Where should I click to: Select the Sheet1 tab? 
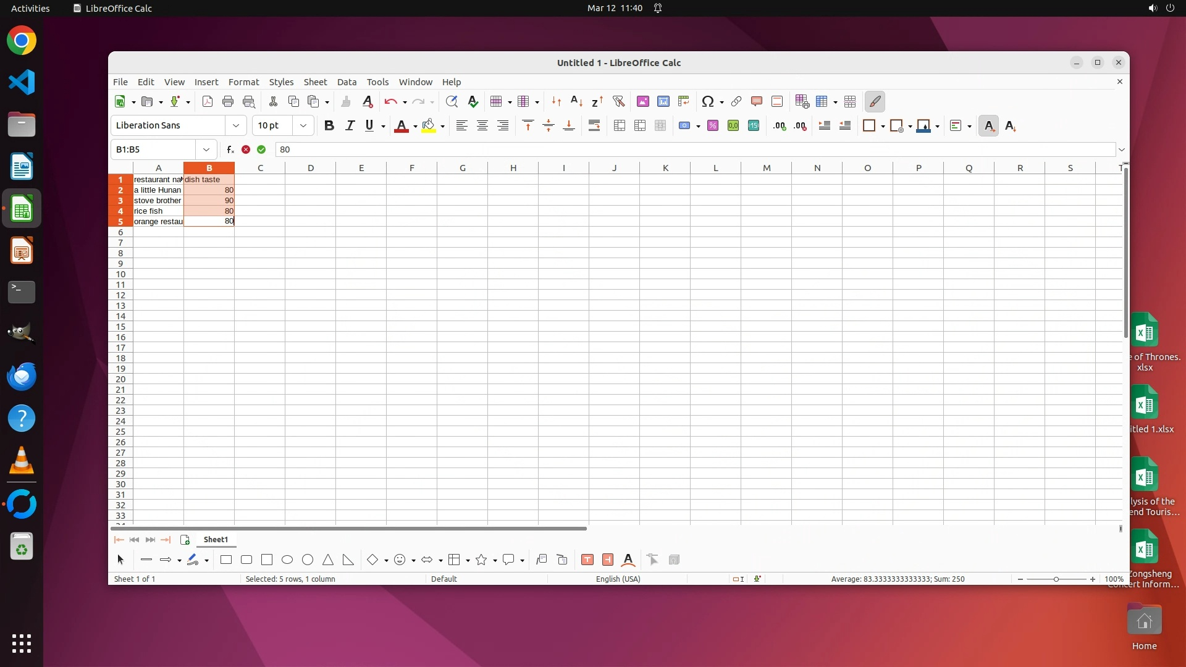point(216,540)
